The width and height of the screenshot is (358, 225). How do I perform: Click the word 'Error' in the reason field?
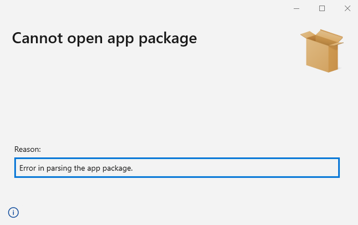click(x=28, y=168)
